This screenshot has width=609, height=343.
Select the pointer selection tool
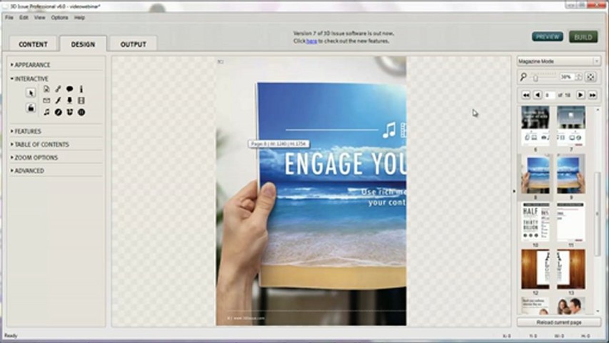click(x=31, y=93)
